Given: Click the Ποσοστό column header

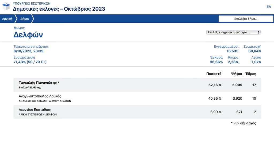Looking at the screenshot, I should coord(214,74).
